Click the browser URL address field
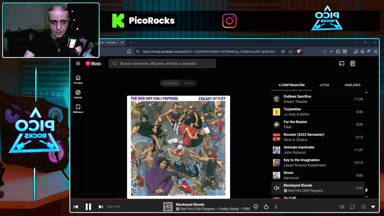The height and width of the screenshot is (216, 384). point(209,52)
